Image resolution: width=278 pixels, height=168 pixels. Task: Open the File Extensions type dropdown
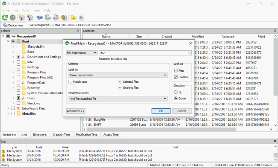point(82,53)
